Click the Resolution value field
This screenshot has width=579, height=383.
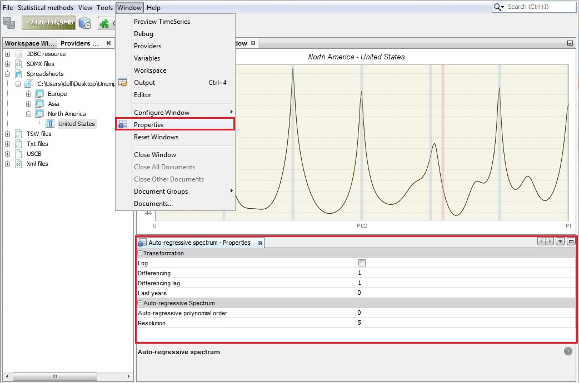click(466, 323)
